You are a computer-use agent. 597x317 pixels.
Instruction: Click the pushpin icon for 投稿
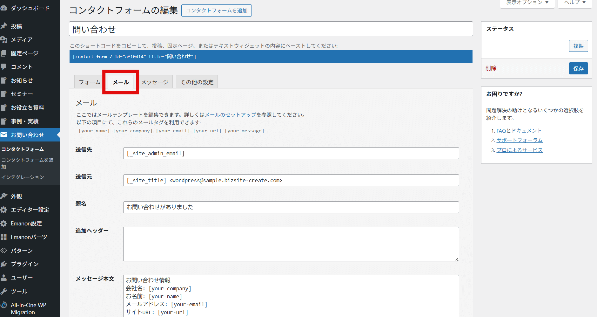(4, 26)
